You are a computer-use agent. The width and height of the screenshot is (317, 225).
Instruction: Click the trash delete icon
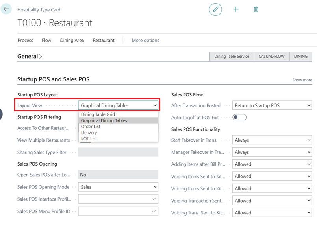click(256, 9)
